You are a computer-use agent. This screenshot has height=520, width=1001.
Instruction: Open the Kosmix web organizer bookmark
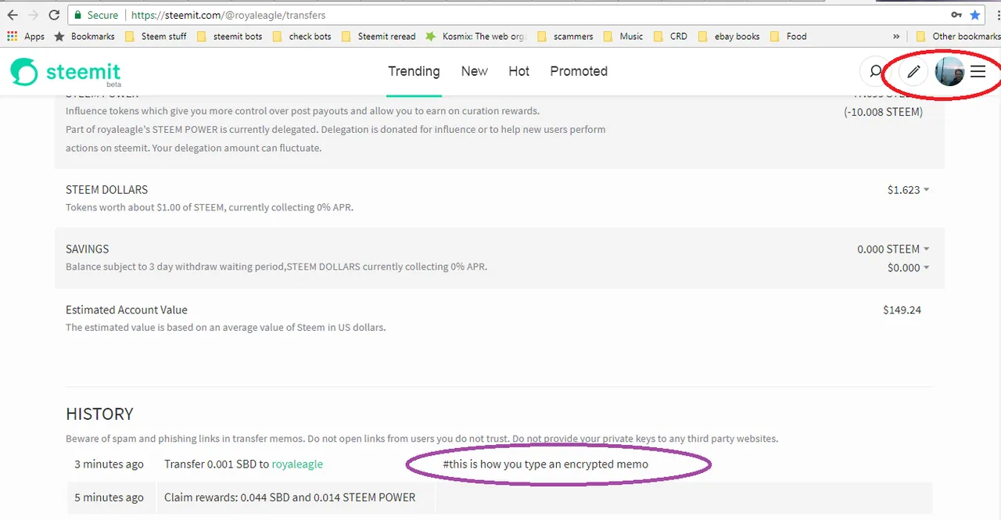(x=476, y=36)
